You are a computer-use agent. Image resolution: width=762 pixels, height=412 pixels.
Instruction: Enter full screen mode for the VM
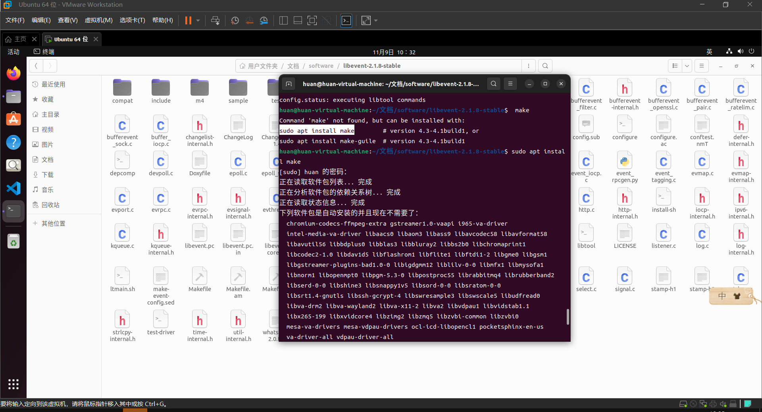[312, 21]
